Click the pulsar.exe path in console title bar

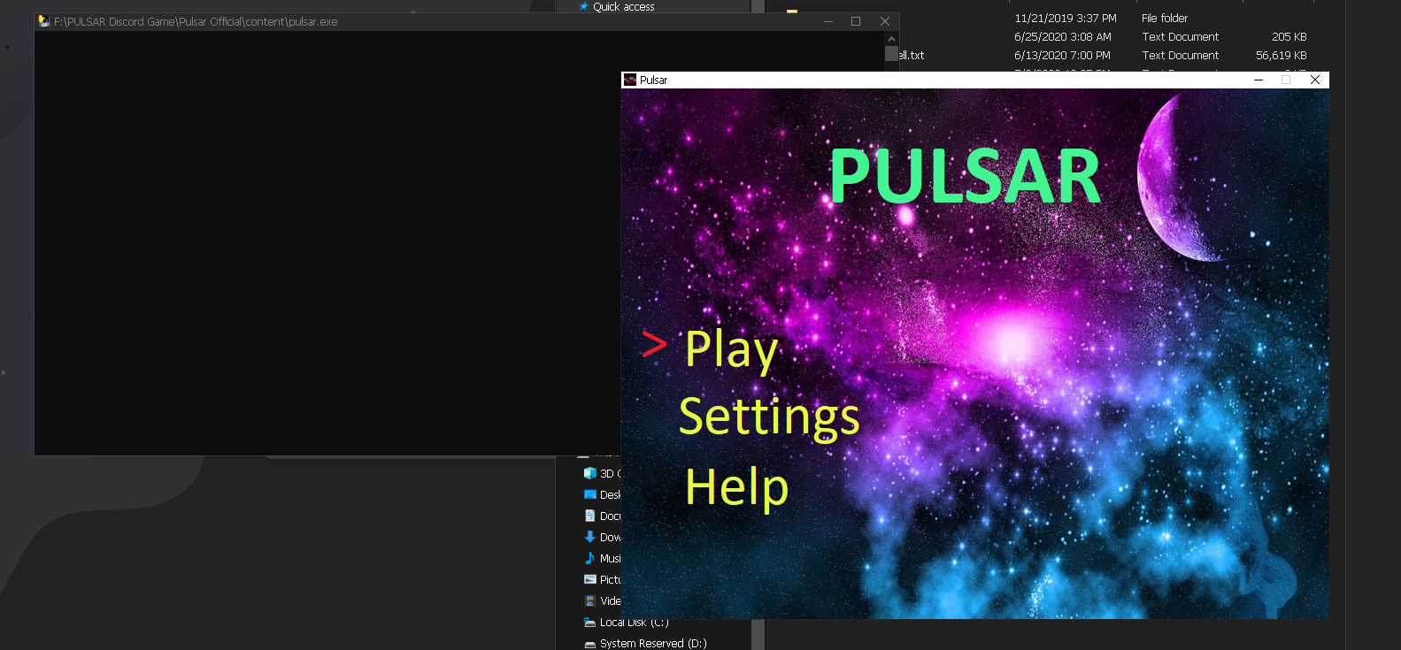click(196, 22)
